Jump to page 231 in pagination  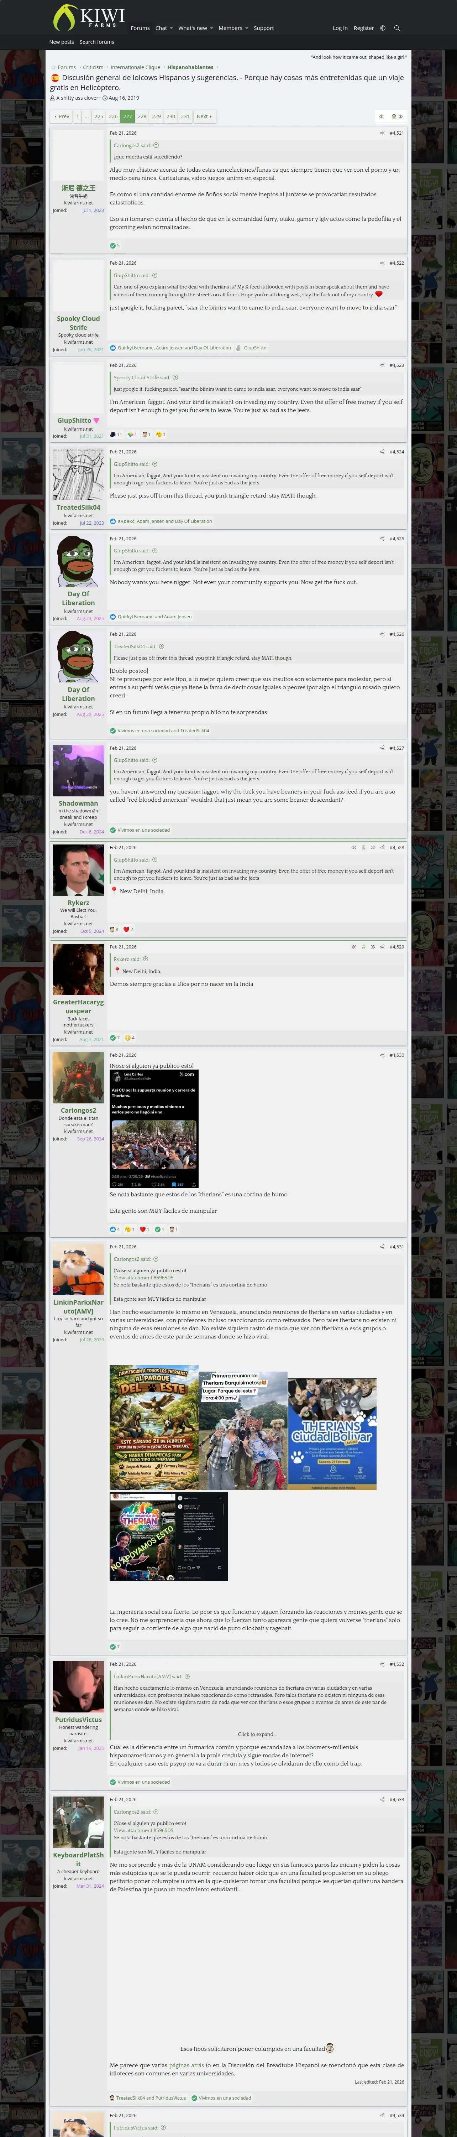click(185, 116)
